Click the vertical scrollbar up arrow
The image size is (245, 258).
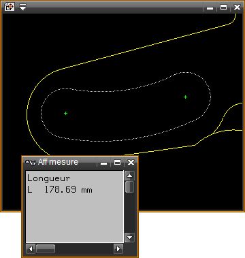(x=129, y=176)
